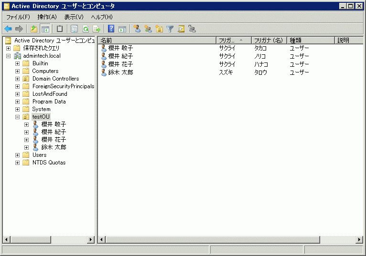Click the ハナコ furigana cell

pos(261,64)
